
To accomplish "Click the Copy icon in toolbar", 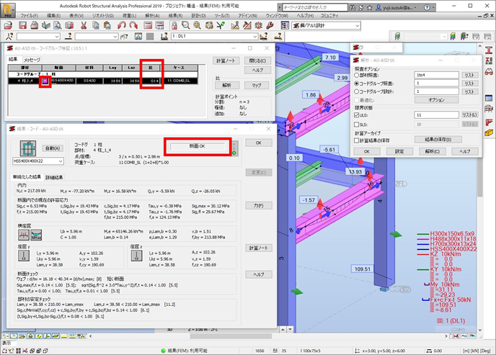I will click(96, 26).
